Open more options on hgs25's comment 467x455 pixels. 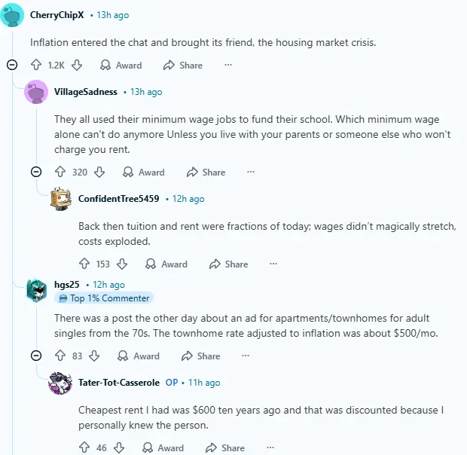click(246, 356)
